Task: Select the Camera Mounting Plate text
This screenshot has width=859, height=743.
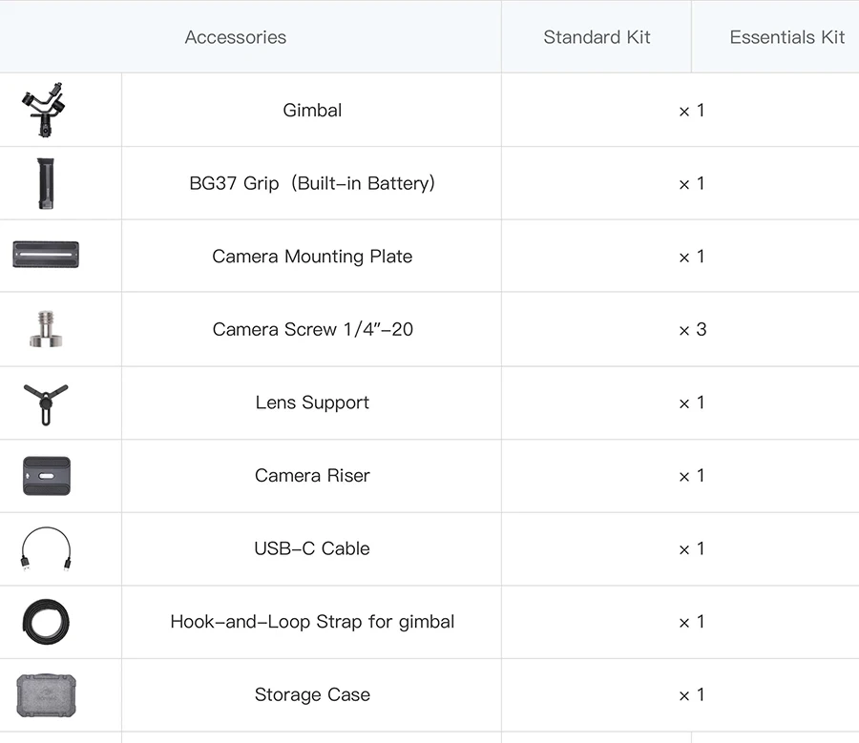Action: [312, 257]
